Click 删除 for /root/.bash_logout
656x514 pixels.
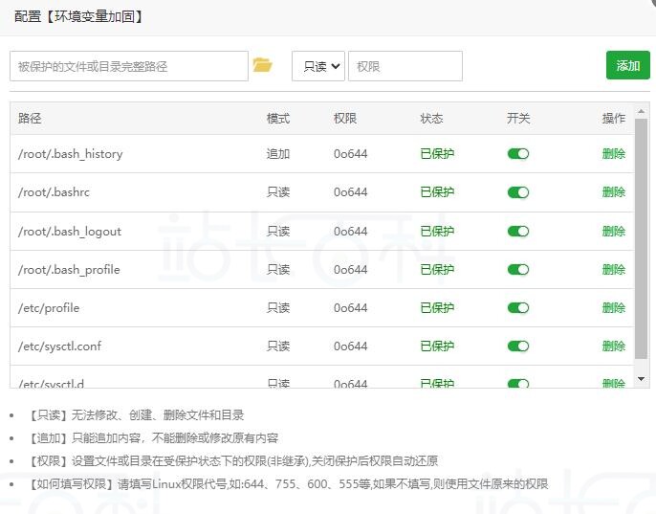coord(613,231)
